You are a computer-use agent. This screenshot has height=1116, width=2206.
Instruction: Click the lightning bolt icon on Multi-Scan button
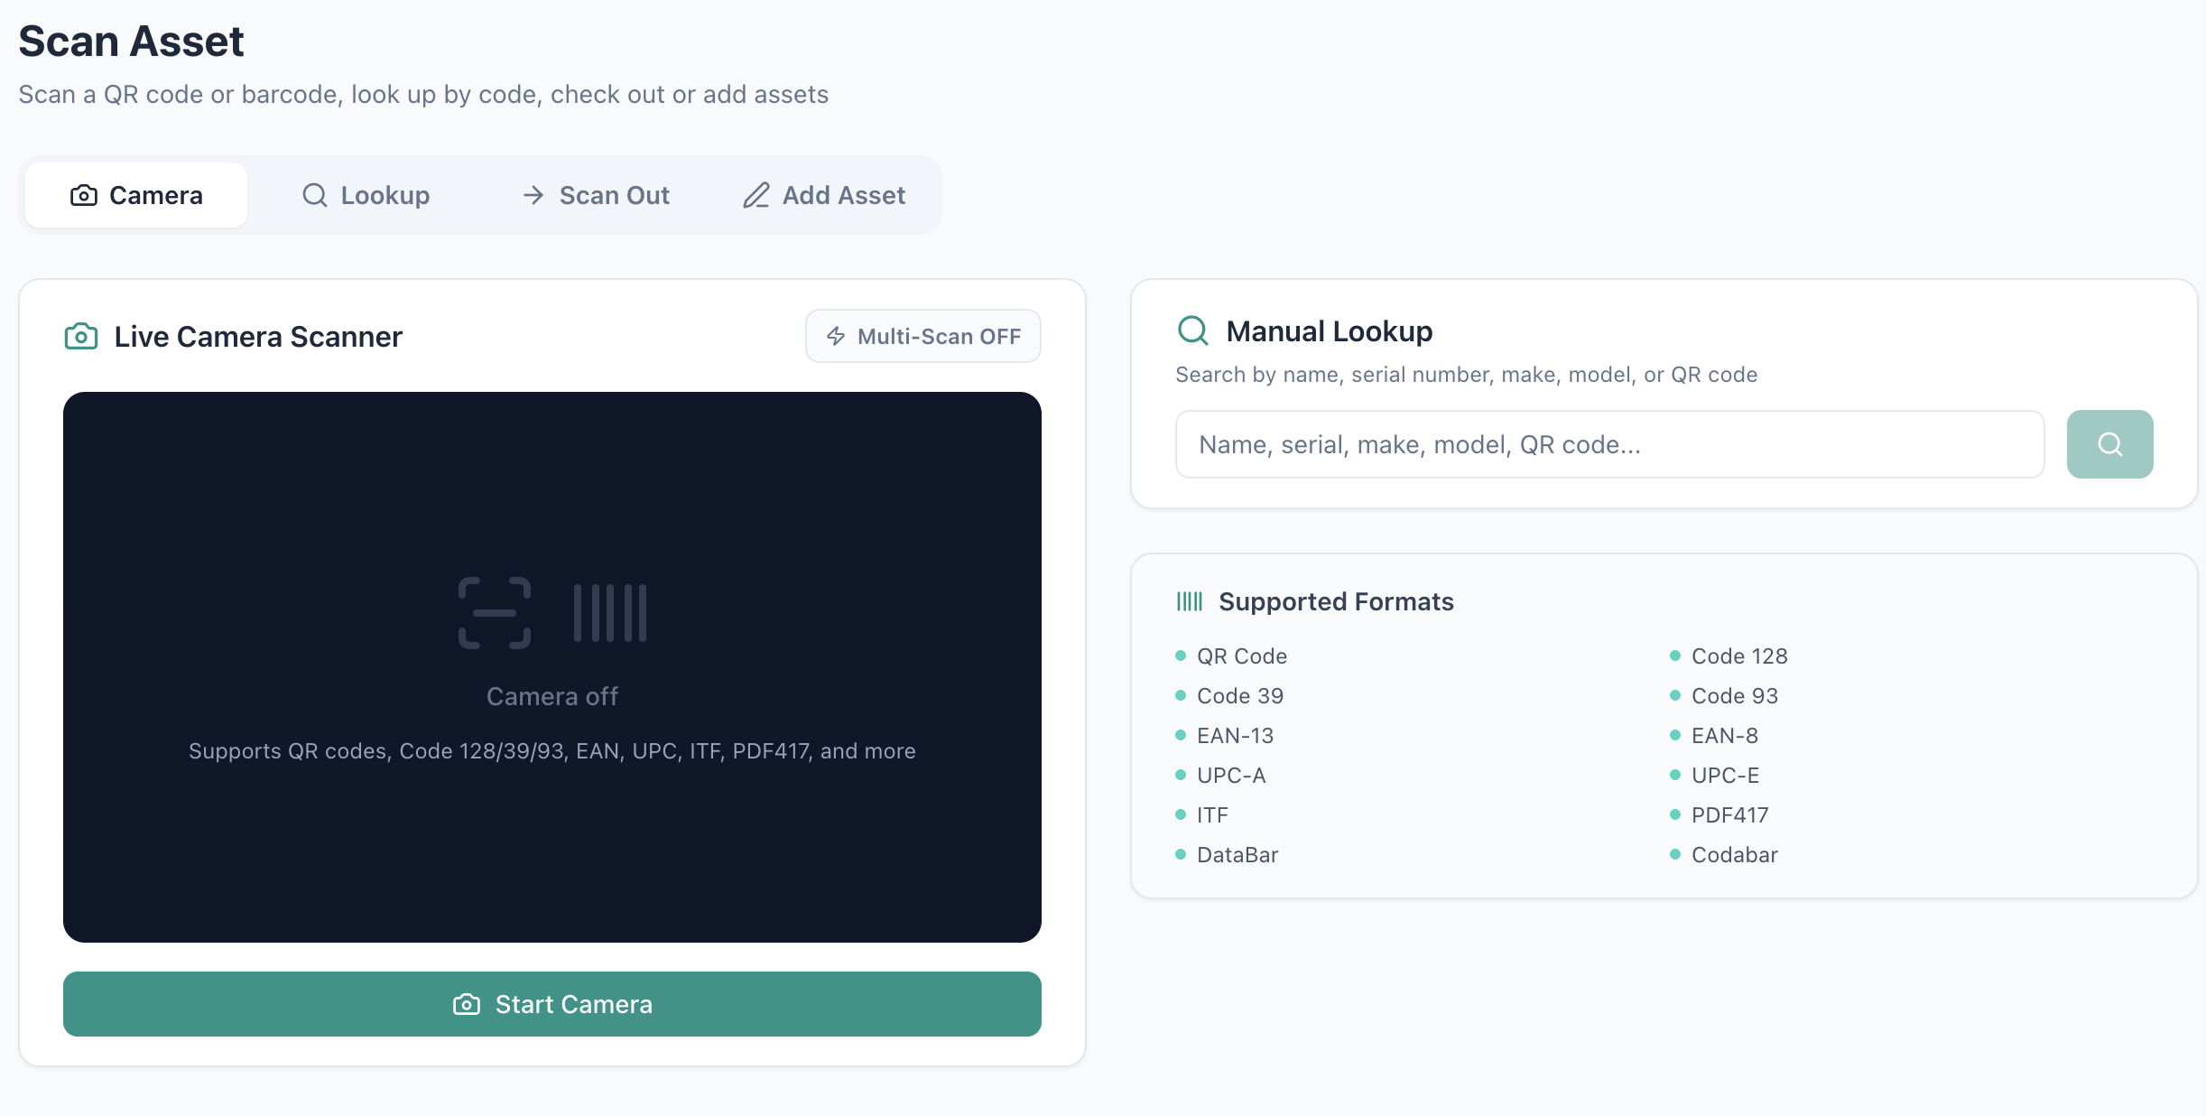(836, 336)
